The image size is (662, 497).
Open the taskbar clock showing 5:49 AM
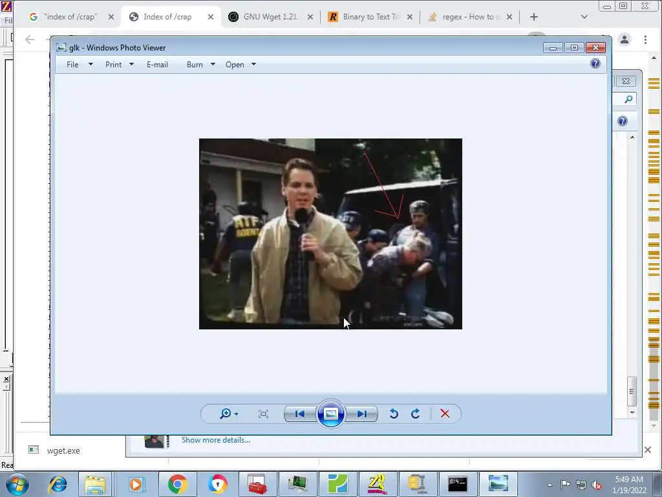tap(629, 485)
